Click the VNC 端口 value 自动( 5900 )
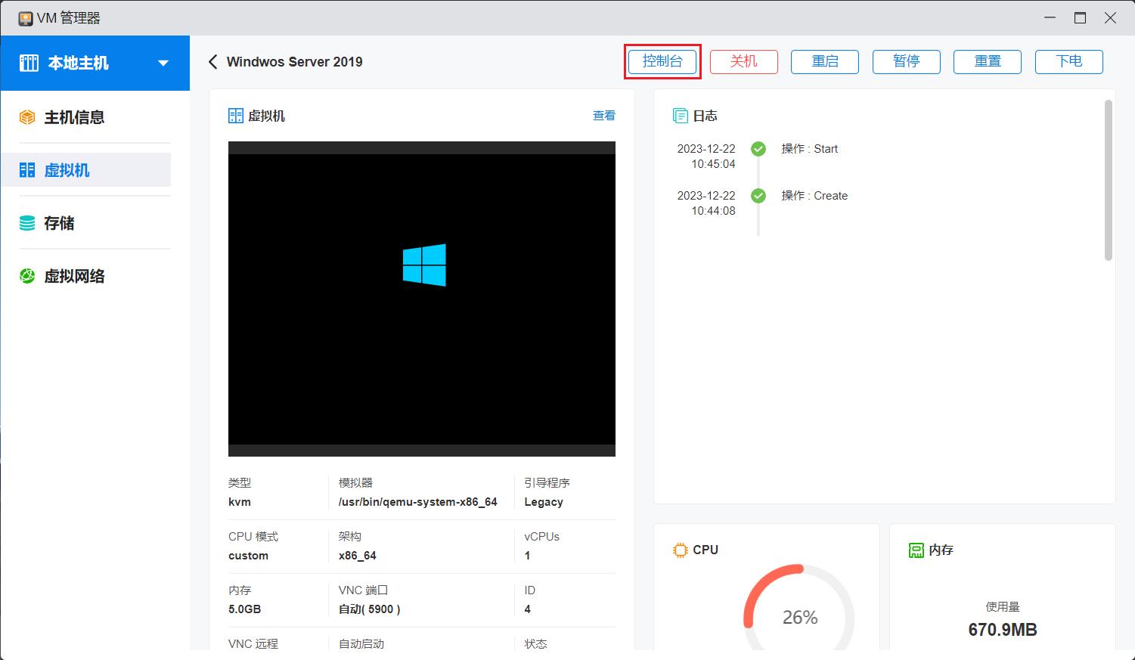The height and width of the screenshot is (660, 1135). [x=370, y=609]
